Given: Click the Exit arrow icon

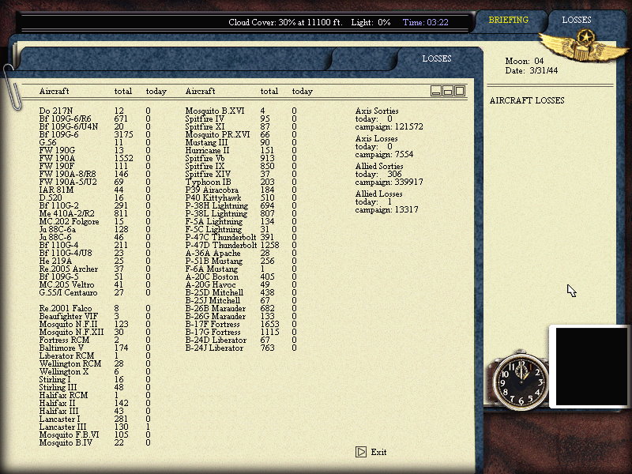Looking at the screenshot, I should [361, 452].
